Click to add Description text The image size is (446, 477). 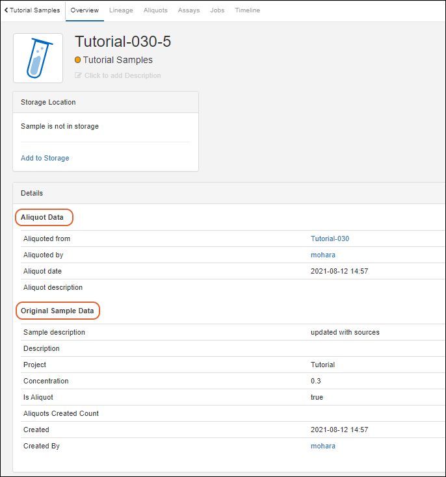pos(122,75)
